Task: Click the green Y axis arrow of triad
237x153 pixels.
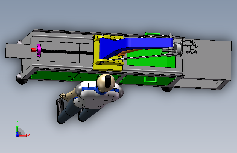Action: pos(17,130)
